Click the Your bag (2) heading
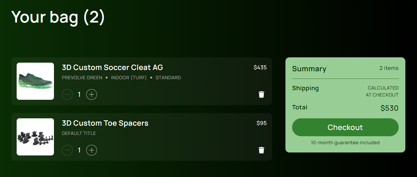 pos(58,17)
